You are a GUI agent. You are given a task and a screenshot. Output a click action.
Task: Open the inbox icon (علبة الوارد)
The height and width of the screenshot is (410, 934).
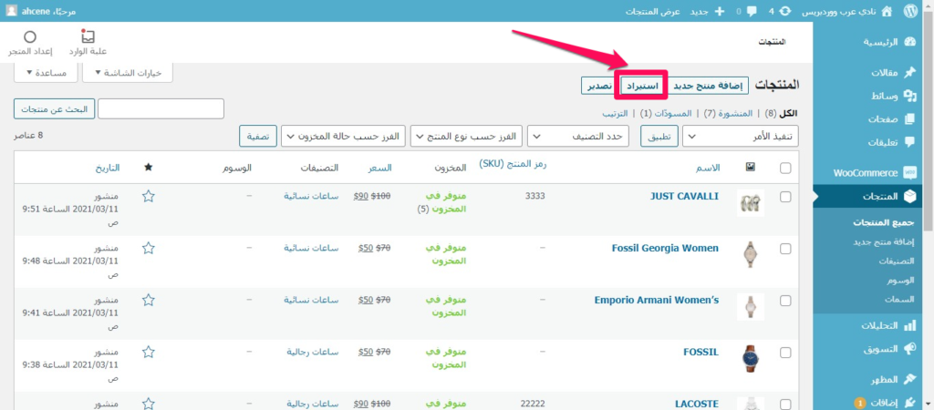88,36
